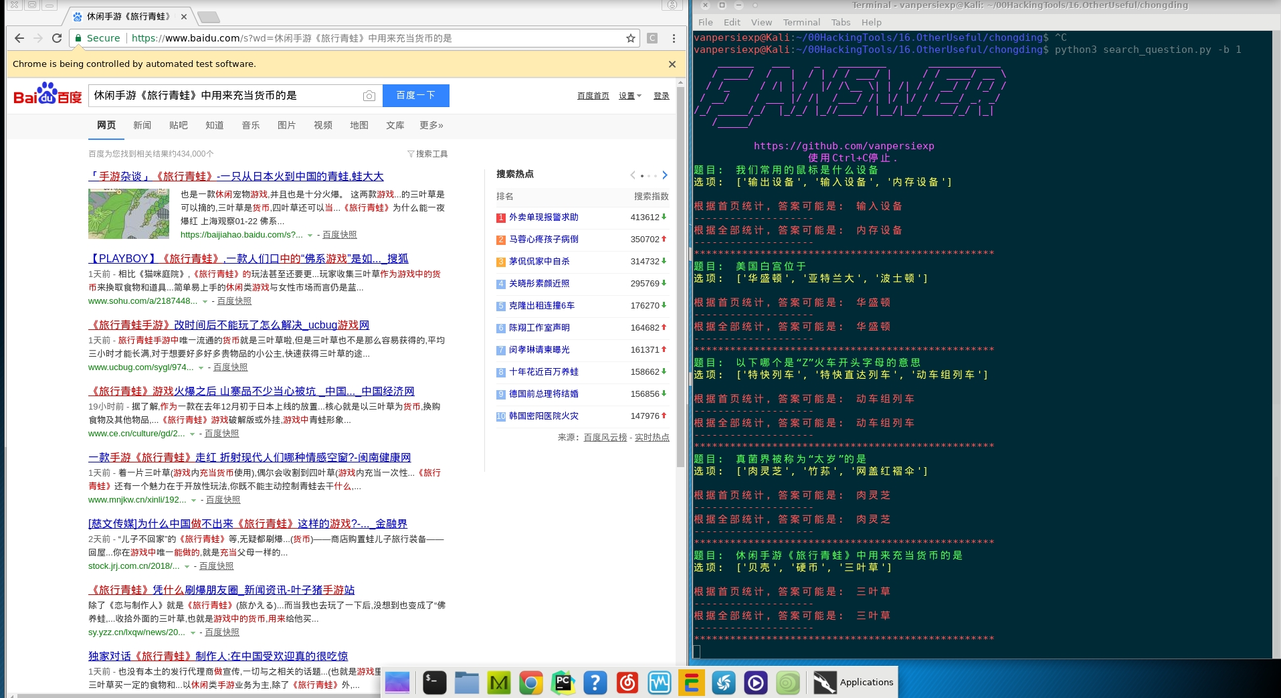1281x698 pixels.
Task: Expand dropdown arrow after www.sohu.com URL
Action: pyautogui.click(x=205, y=302)
